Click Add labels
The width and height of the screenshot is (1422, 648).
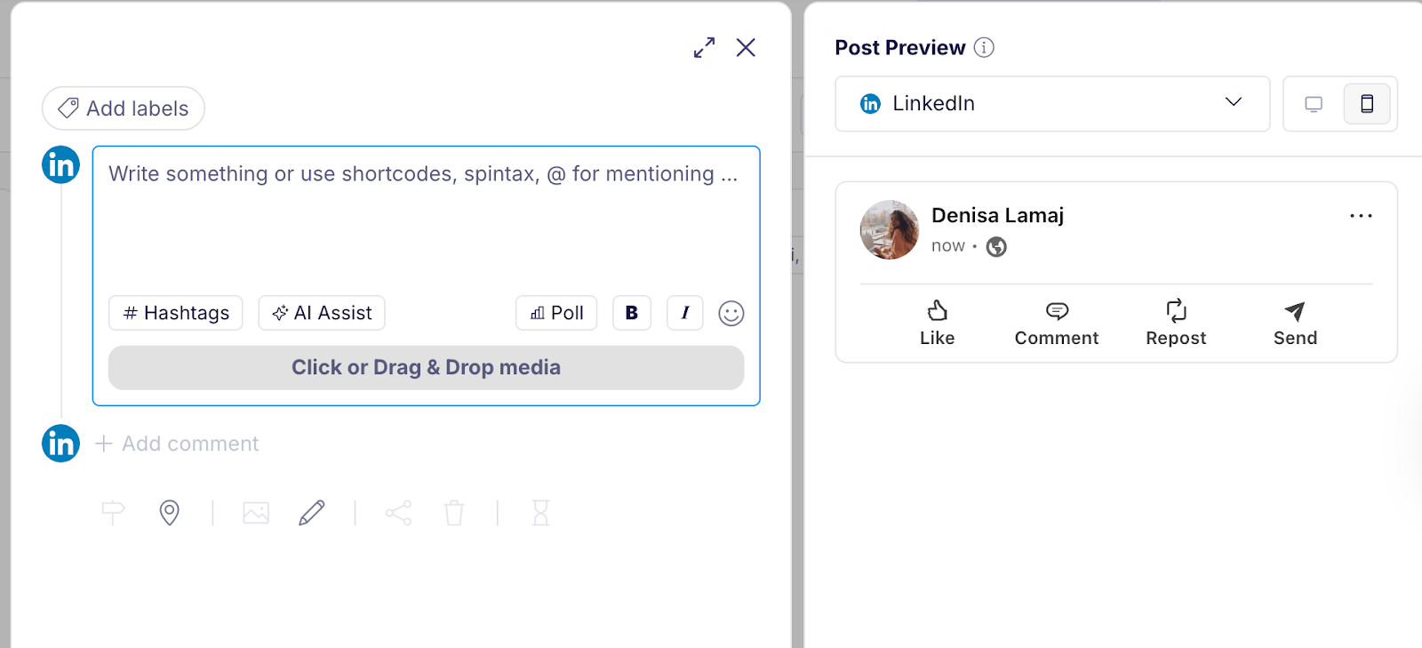tap(123, 108)
